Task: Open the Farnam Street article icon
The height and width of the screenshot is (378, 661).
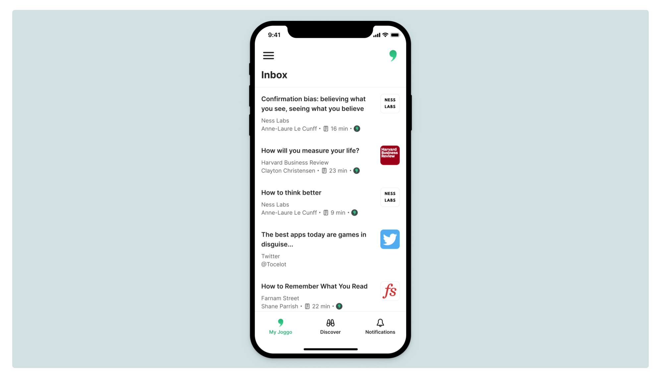Action: (x=389, y=291)
